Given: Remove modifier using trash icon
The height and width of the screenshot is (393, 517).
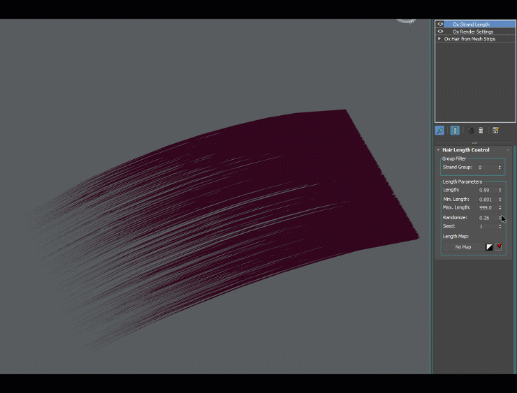Looking at the screenshot, I should coord(481,131).
